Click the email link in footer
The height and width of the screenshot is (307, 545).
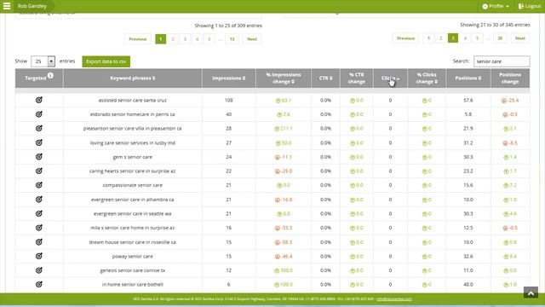tap(394, 299)
